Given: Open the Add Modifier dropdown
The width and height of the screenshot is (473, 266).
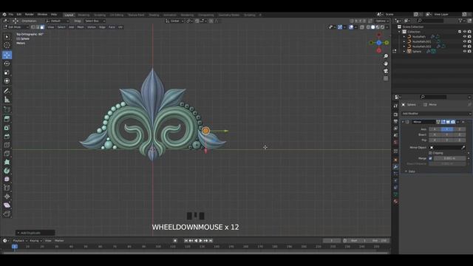Looking at the screenshot, I should (436, 113).
